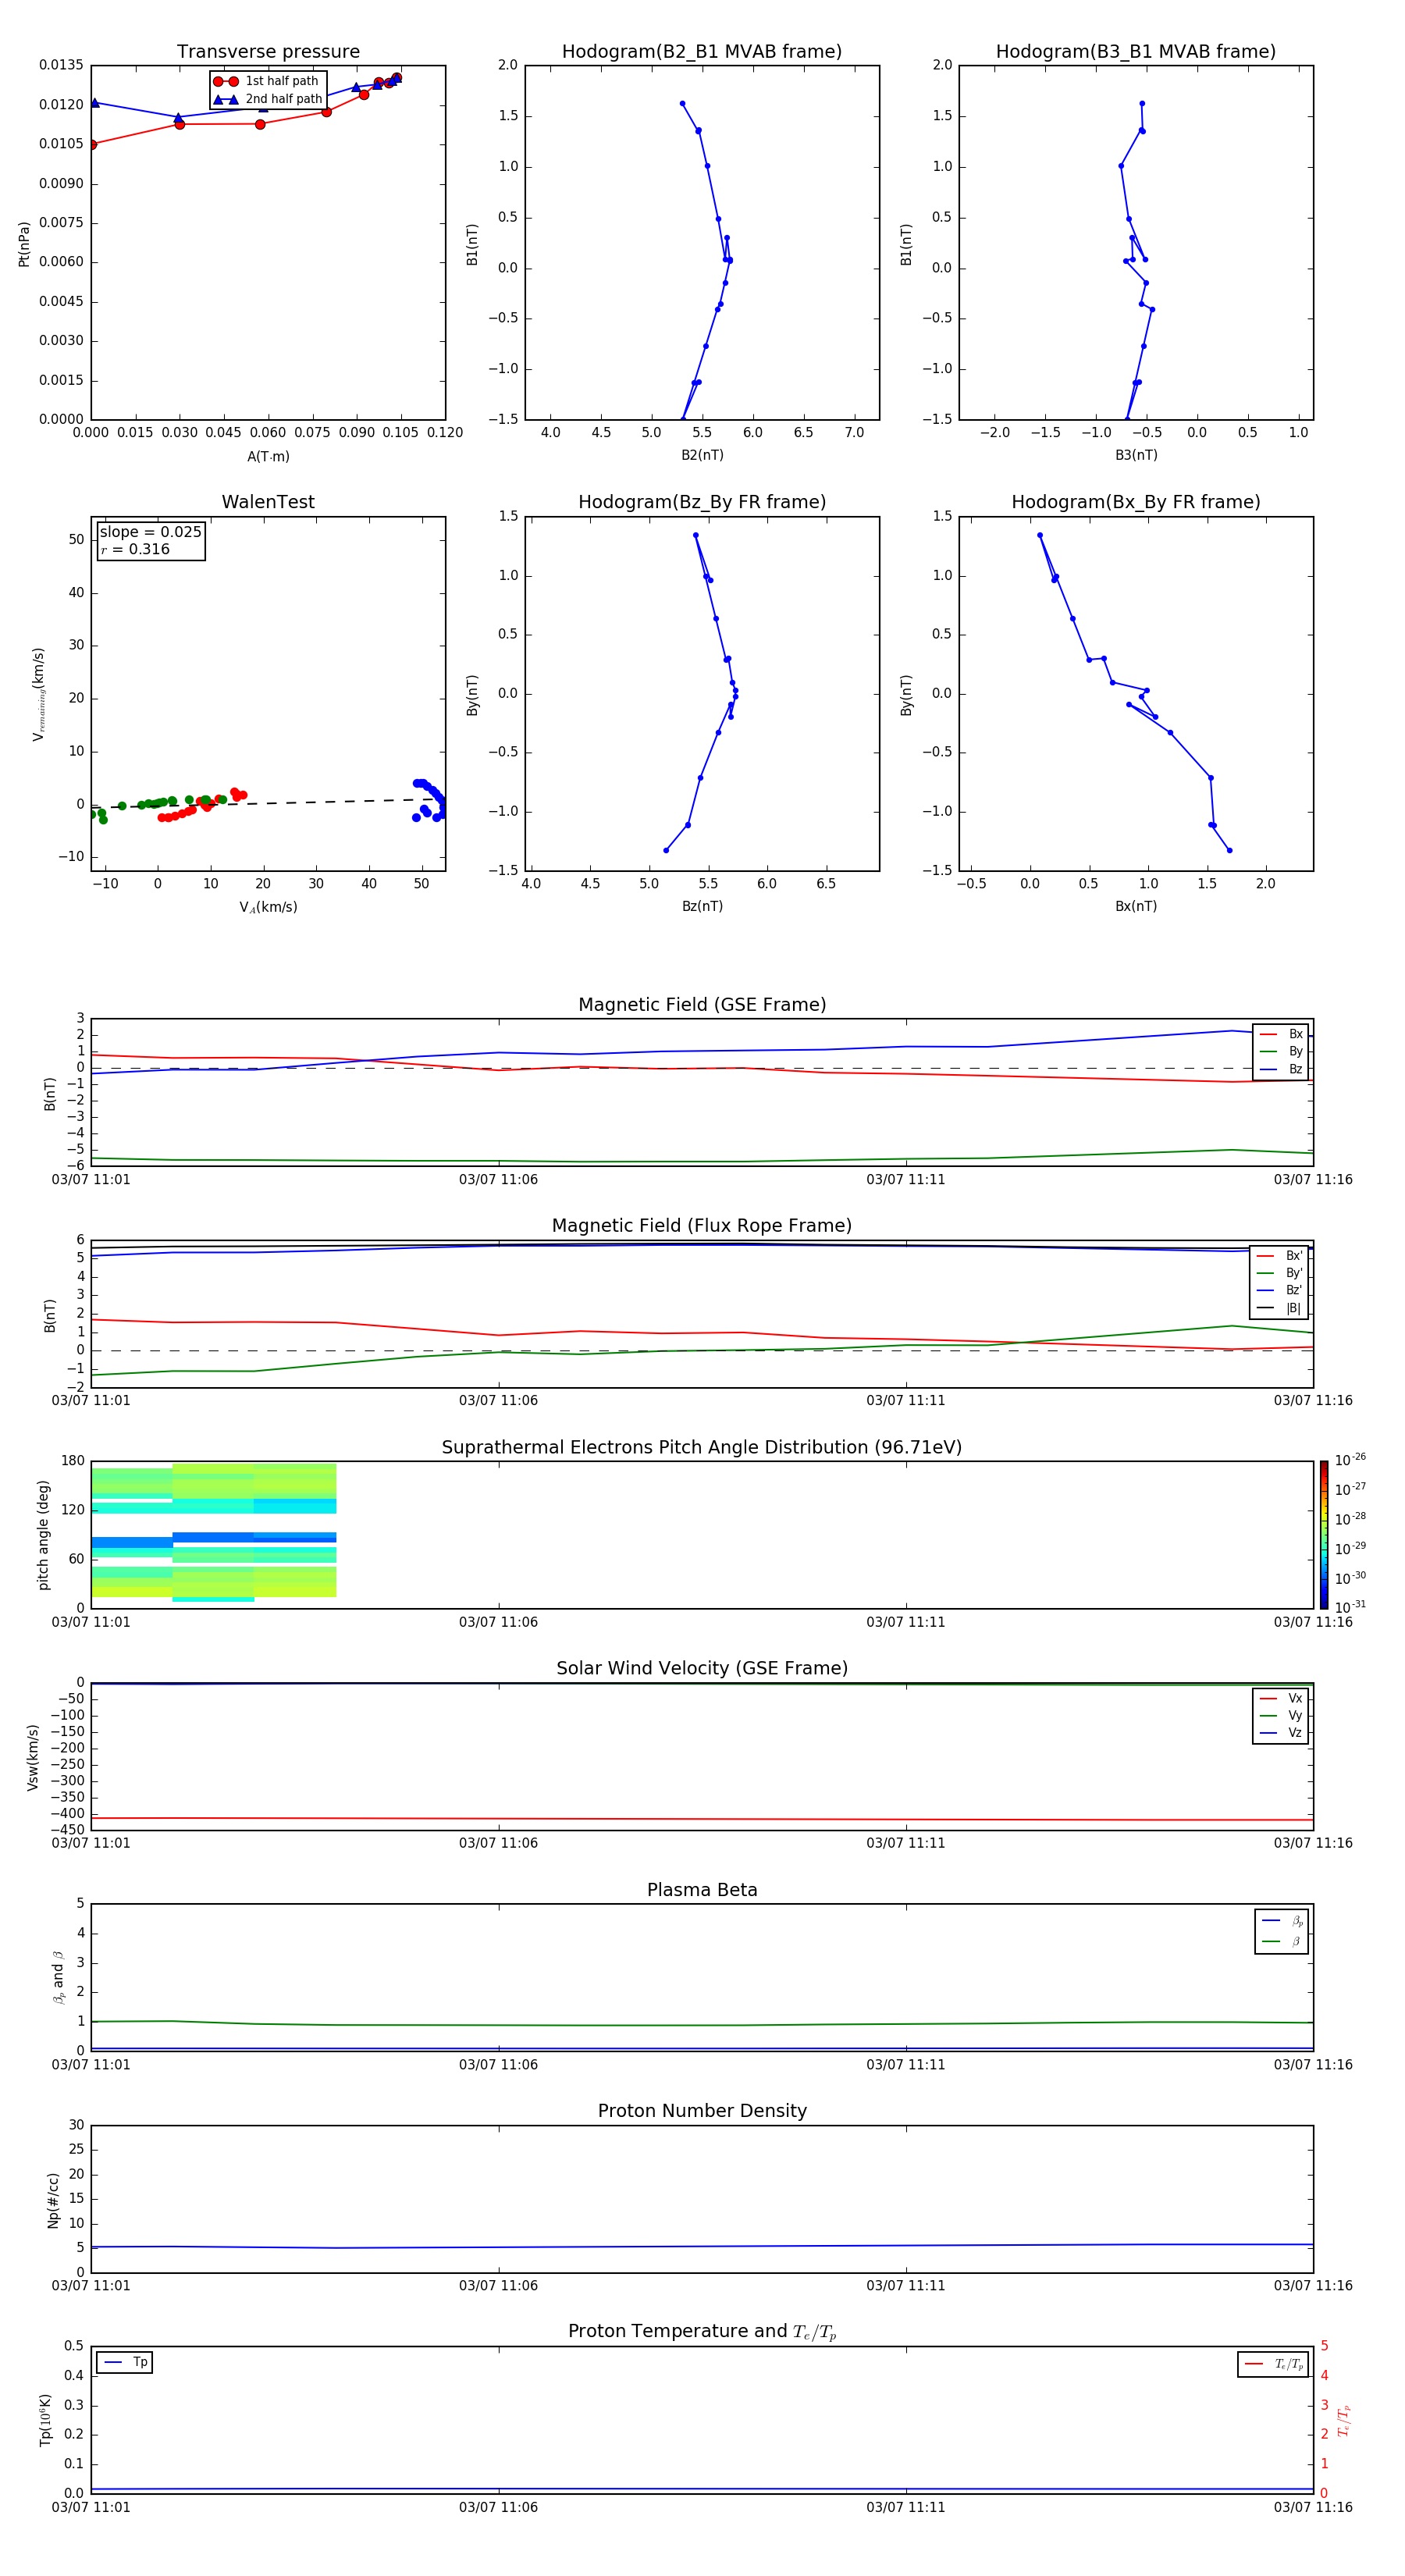Click the "Solar Wind Velocity (GSE Frame)" title
Screen dimensions: 1405x2576
click(x=702, y=1669)
